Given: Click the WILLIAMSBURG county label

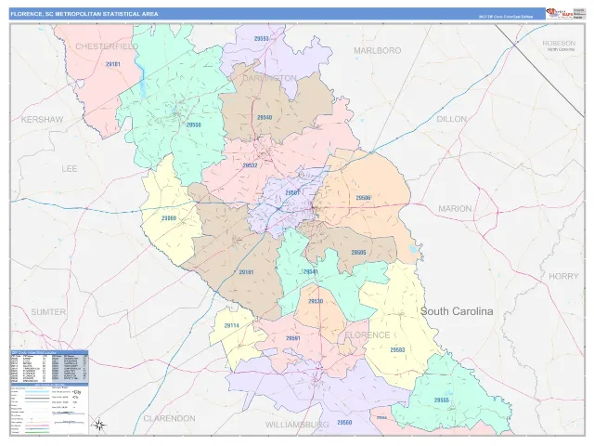Looking at the screenshot, I should click(x=297, y=425).
